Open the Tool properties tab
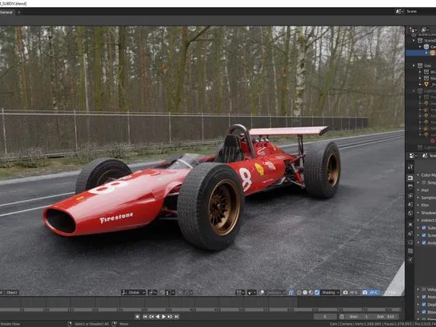The height and width of the screenshot is (327, 436). click(410, 167)
